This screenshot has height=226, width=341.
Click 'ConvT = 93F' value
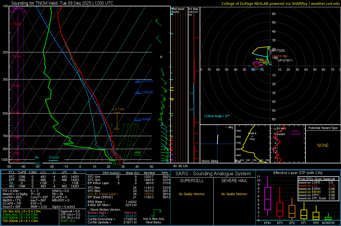(x=39, y=197)
